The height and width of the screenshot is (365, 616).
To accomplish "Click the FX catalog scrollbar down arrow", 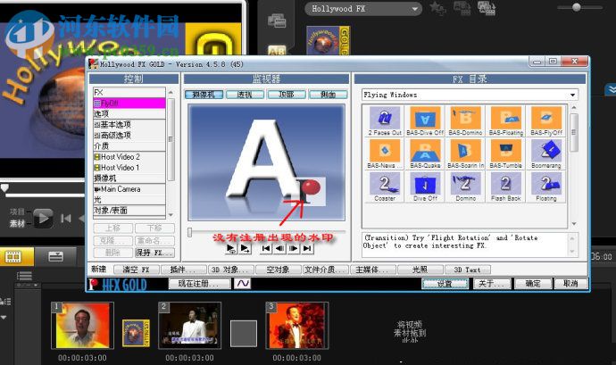I will 574,224.
